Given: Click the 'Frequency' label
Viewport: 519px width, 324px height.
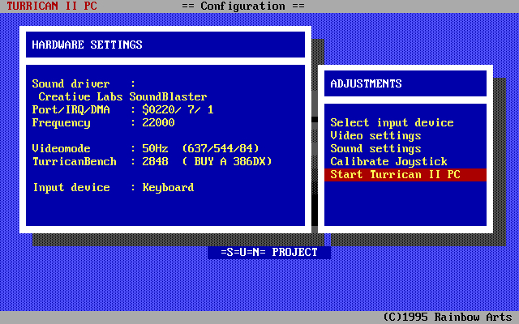Looking at the screenshot, I should click(61, 122).
